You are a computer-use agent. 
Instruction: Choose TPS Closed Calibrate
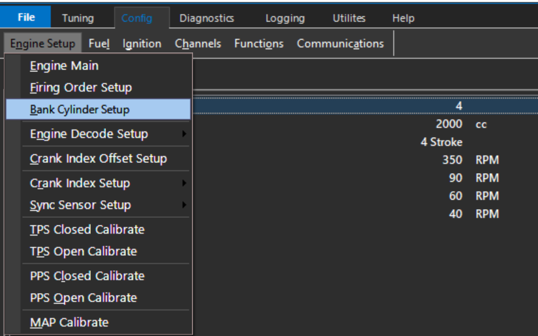[x=87, y=229]
